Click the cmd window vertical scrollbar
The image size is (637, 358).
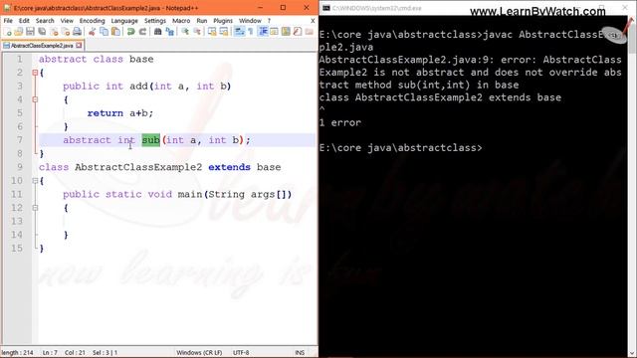pyautogui.click(x=632, y=187)
